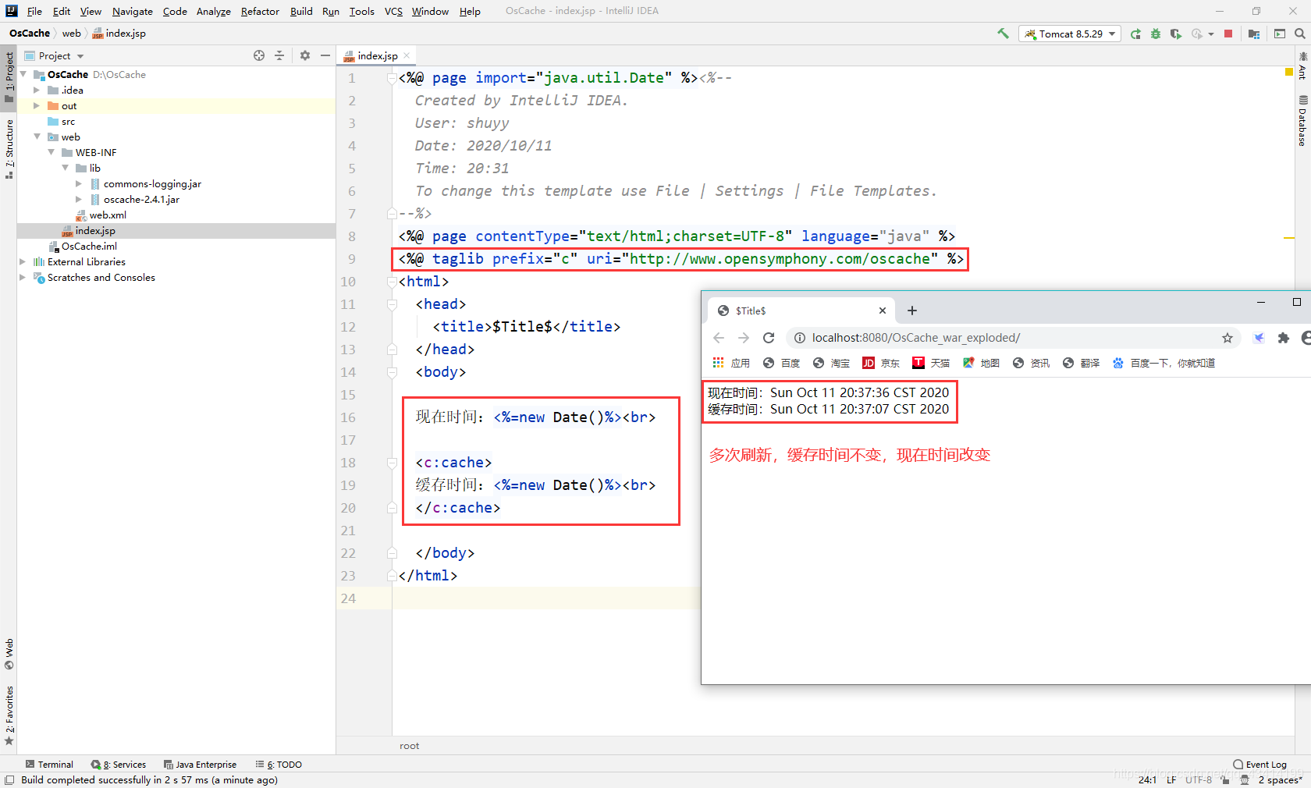Open the Structure side tool window
The height and width of the screenshot is (788, 1311).
click(9, 149)
